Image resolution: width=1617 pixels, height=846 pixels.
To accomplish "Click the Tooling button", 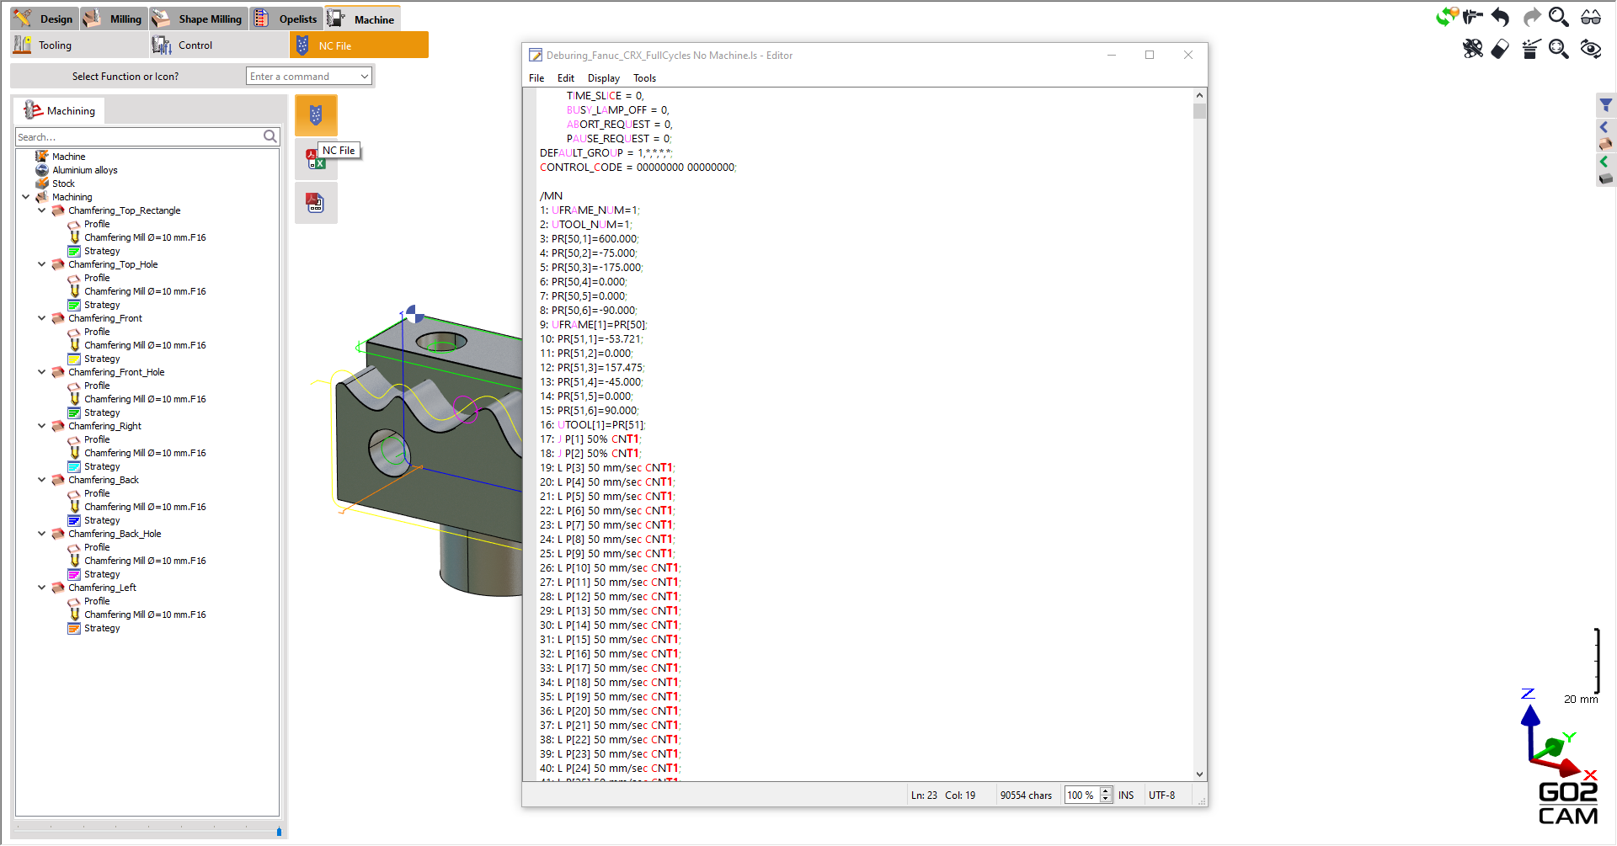I will coord(55,45).
